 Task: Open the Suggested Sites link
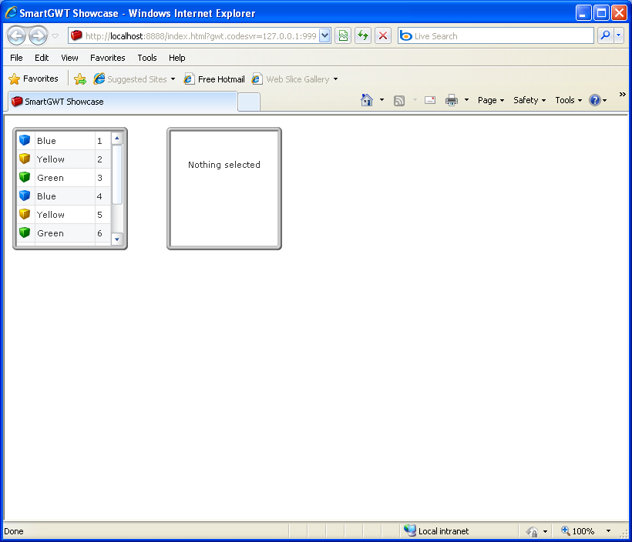click(134, 79)
